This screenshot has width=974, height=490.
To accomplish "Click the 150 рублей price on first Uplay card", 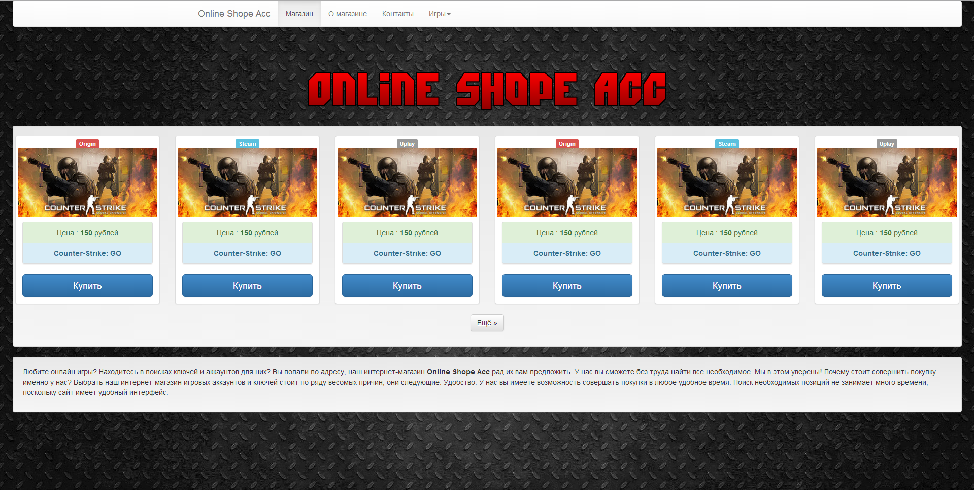I will click(x=419, y=233).
